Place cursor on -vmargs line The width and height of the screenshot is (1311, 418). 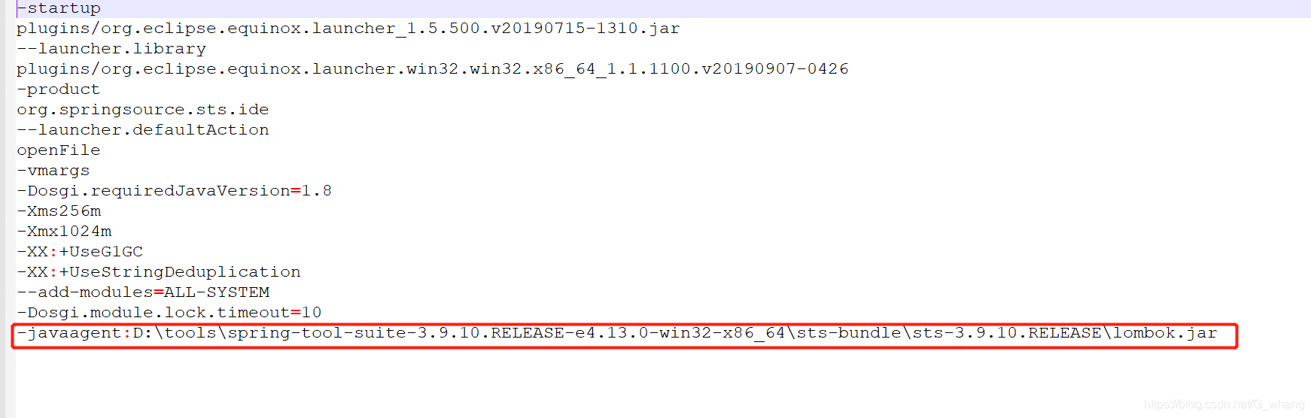point(53,171)
